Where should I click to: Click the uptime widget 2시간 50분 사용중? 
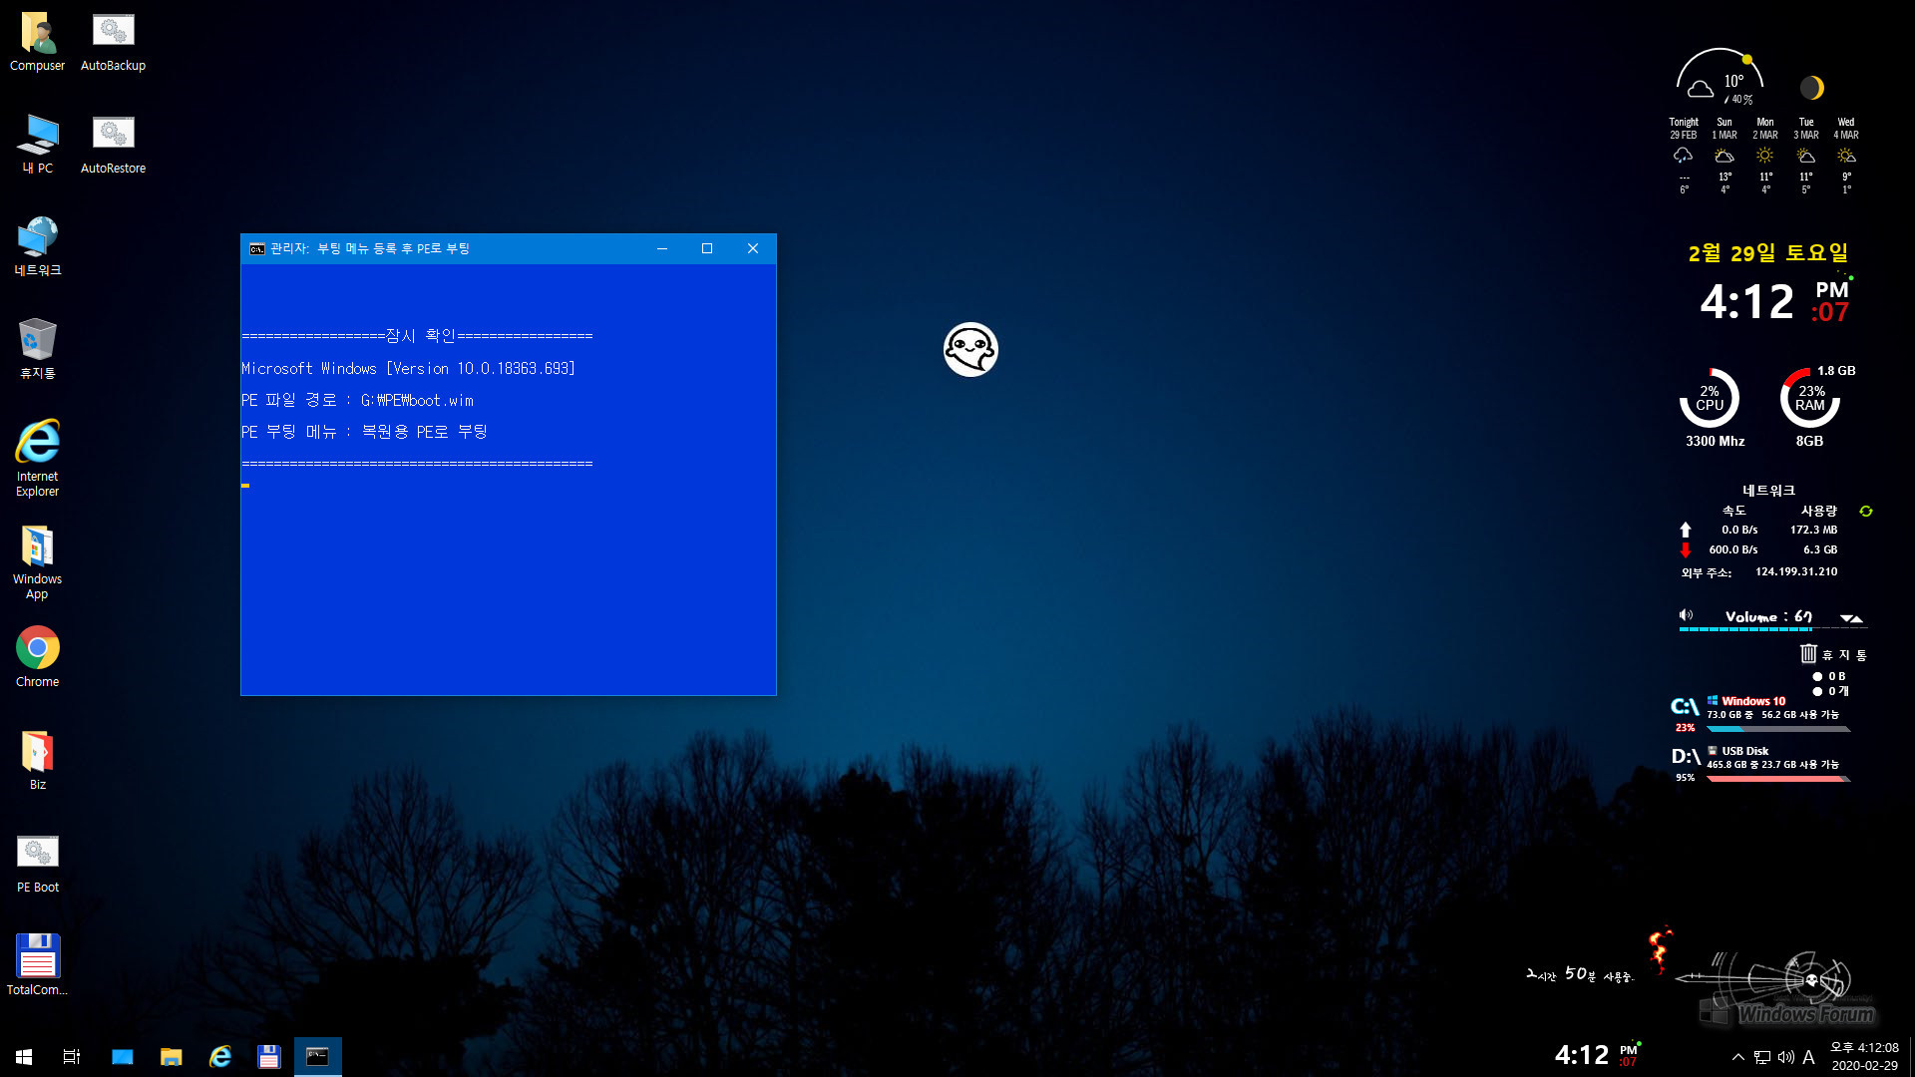point(1580,974)
